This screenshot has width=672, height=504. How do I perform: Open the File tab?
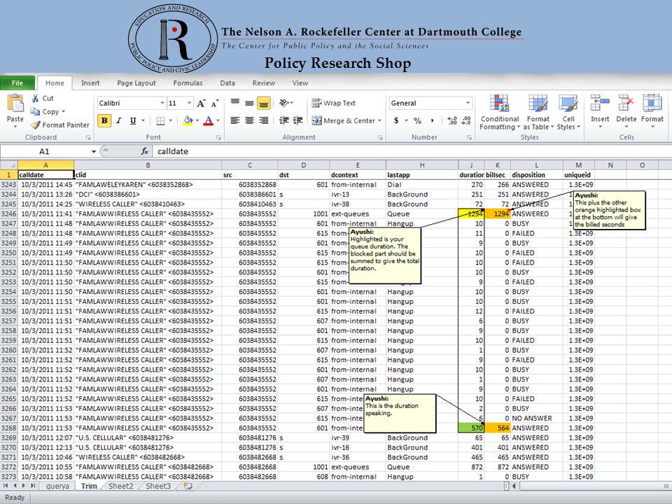17,83
